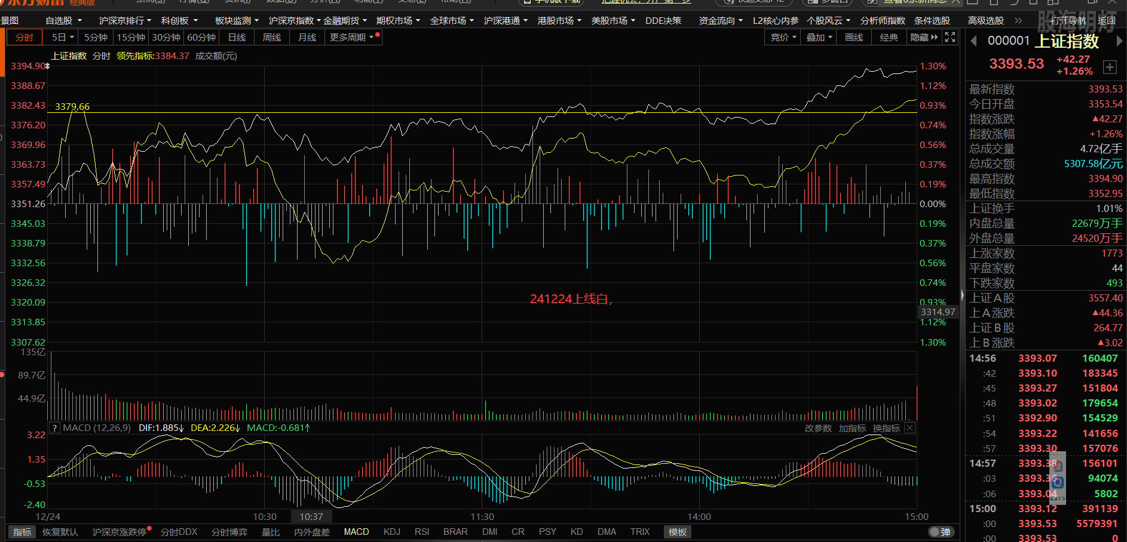Screen dimensions: 1127x542
Task: Go to previous stock with left arrow
Action: coord(973,41)
